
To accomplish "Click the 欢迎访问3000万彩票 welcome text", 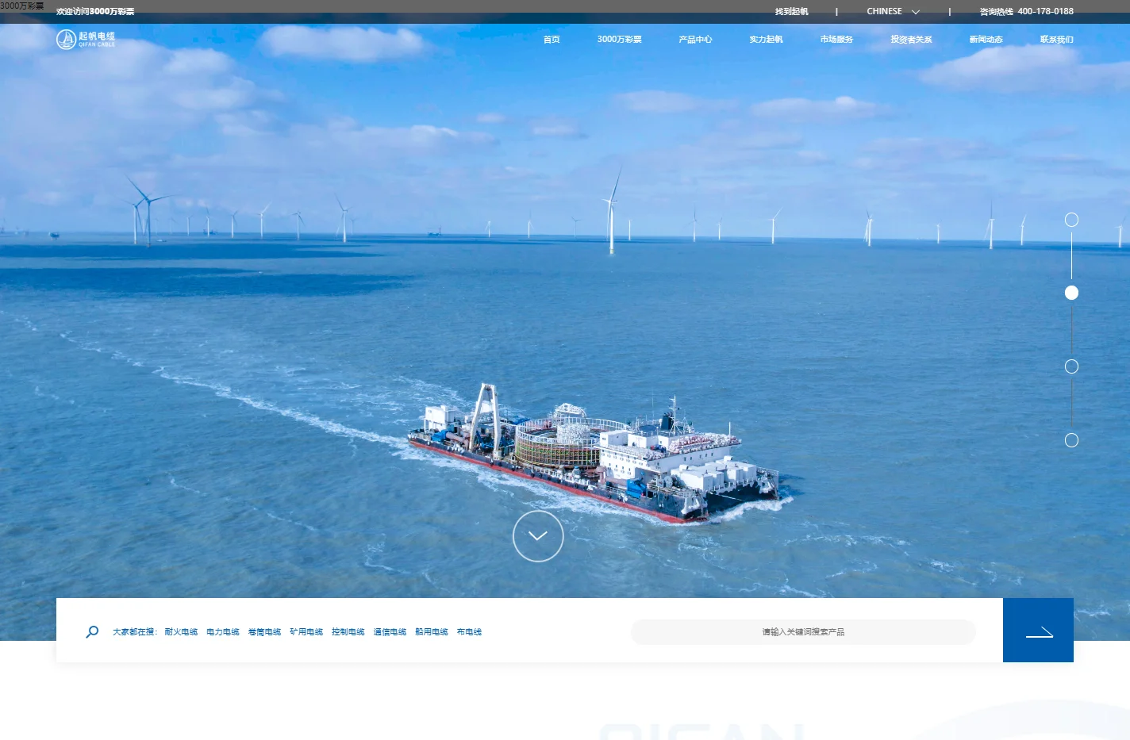I will 95,12.
